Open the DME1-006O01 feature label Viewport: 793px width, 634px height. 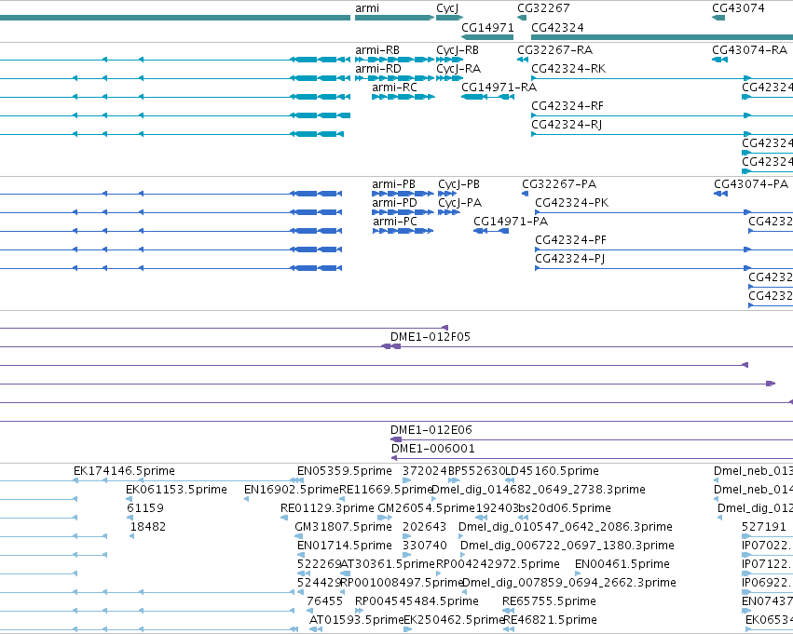click(x=433, y=449)
